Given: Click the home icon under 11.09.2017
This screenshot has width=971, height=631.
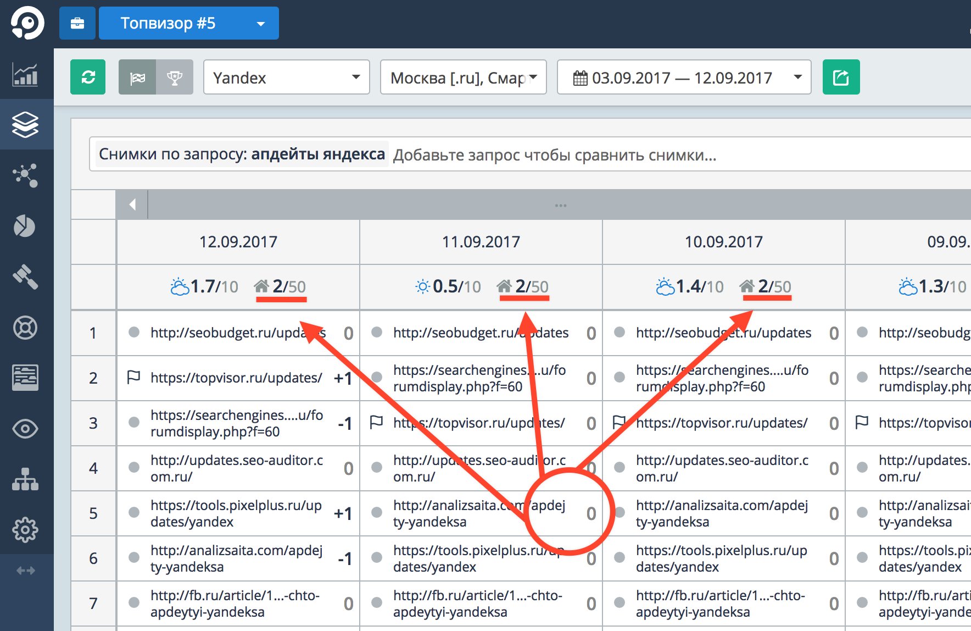Looking at the screenshot, I should [504, 286].
